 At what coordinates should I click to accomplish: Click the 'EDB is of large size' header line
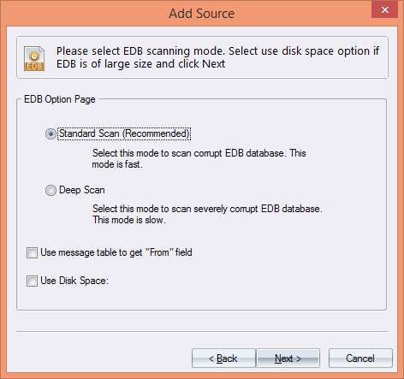(140, 64)
